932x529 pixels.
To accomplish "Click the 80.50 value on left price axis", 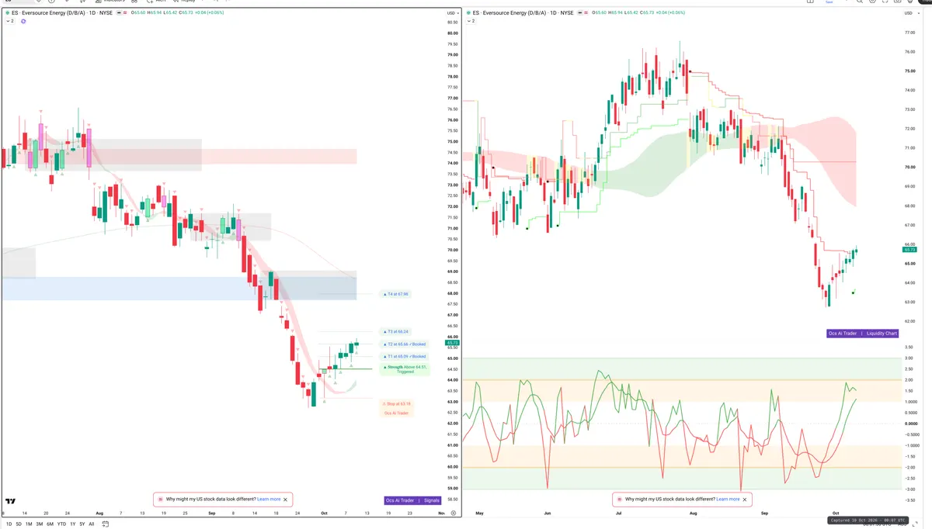I will pyautogui.click(x=452, y=22).
